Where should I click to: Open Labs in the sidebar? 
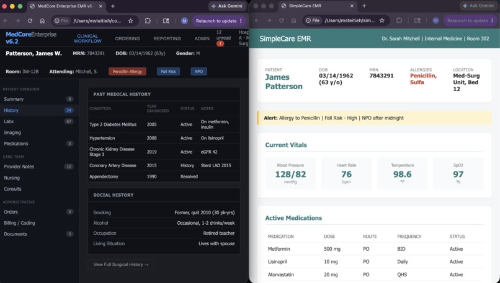pos(38,121)
